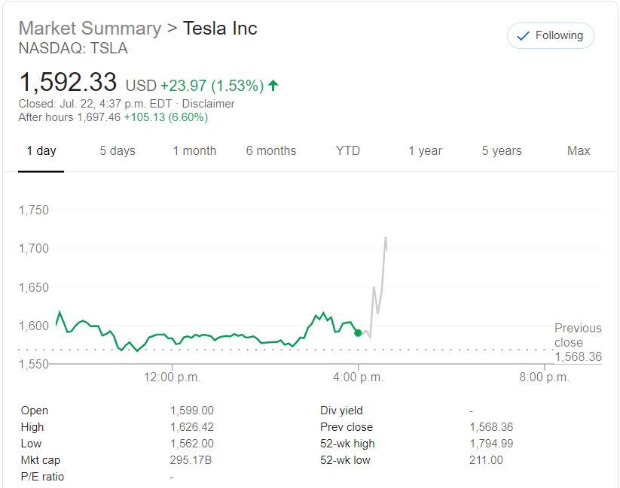Click the checkmark icon in Following
This screenshot has height=488, width=620.
tap(523, 36)
